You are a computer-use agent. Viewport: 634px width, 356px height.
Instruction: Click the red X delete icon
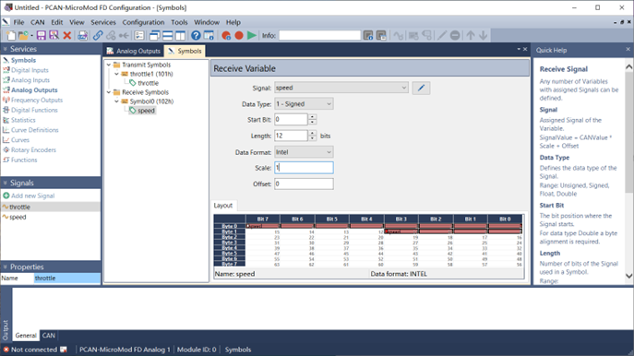click(x=67, y=36)
